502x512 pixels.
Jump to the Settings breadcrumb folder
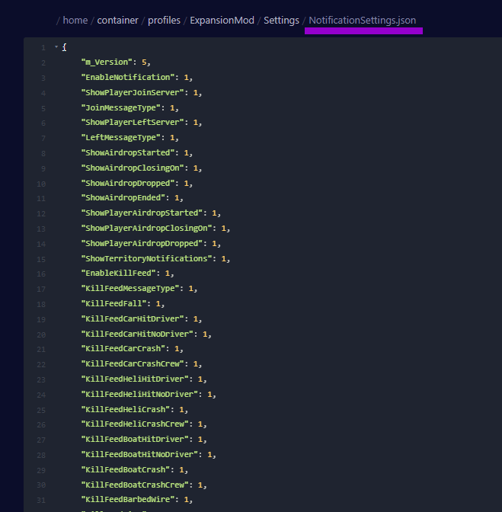click(x=281, y=20)
